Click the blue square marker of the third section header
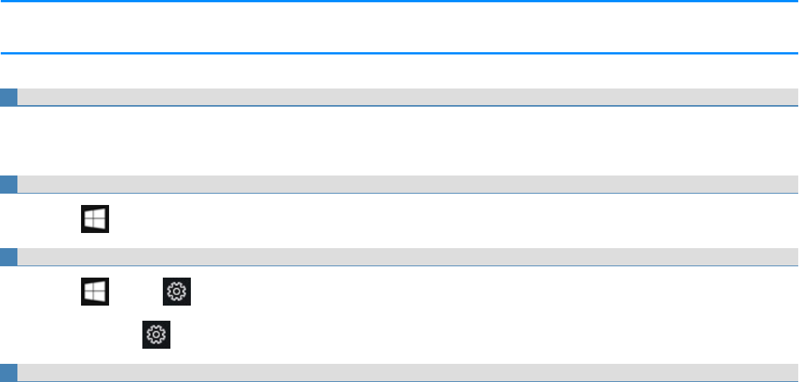 8,256
